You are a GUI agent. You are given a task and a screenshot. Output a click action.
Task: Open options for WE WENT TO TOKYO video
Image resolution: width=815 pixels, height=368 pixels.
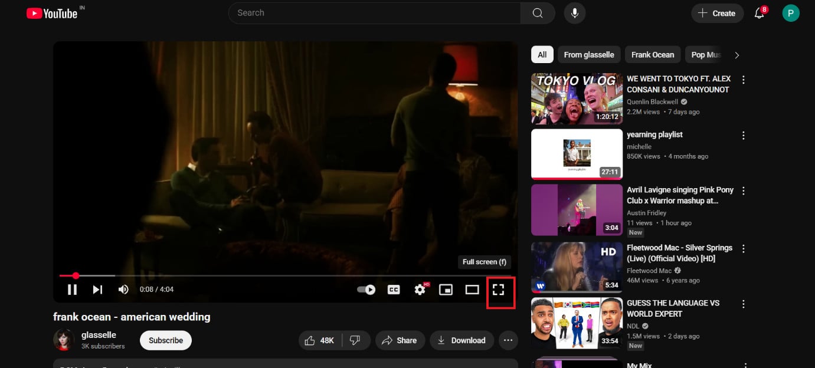[x=744, y=80]
